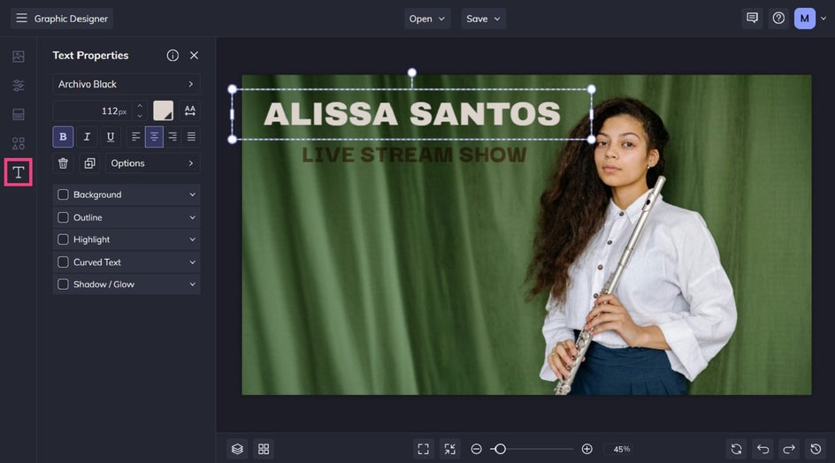Open the Graphics shapes sidebar icon
Screen dimensions: 835x463
click(x=19, y=143)
